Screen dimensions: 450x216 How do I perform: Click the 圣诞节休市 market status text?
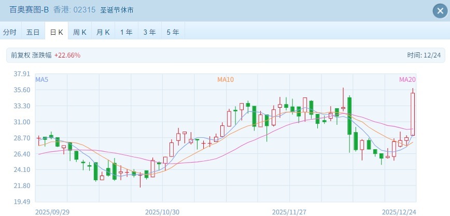pyautogui.click(x=118, y=10)
